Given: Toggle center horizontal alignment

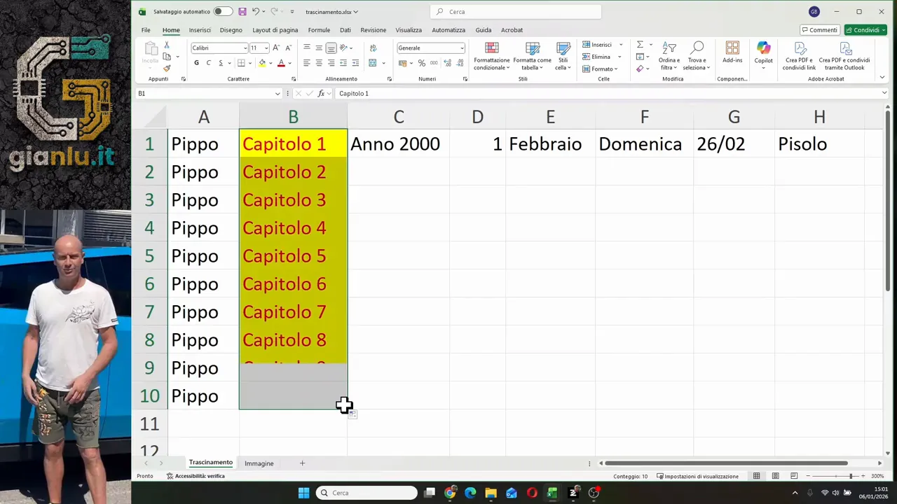Looking at the screenshot, I should (x=319, y=63).
